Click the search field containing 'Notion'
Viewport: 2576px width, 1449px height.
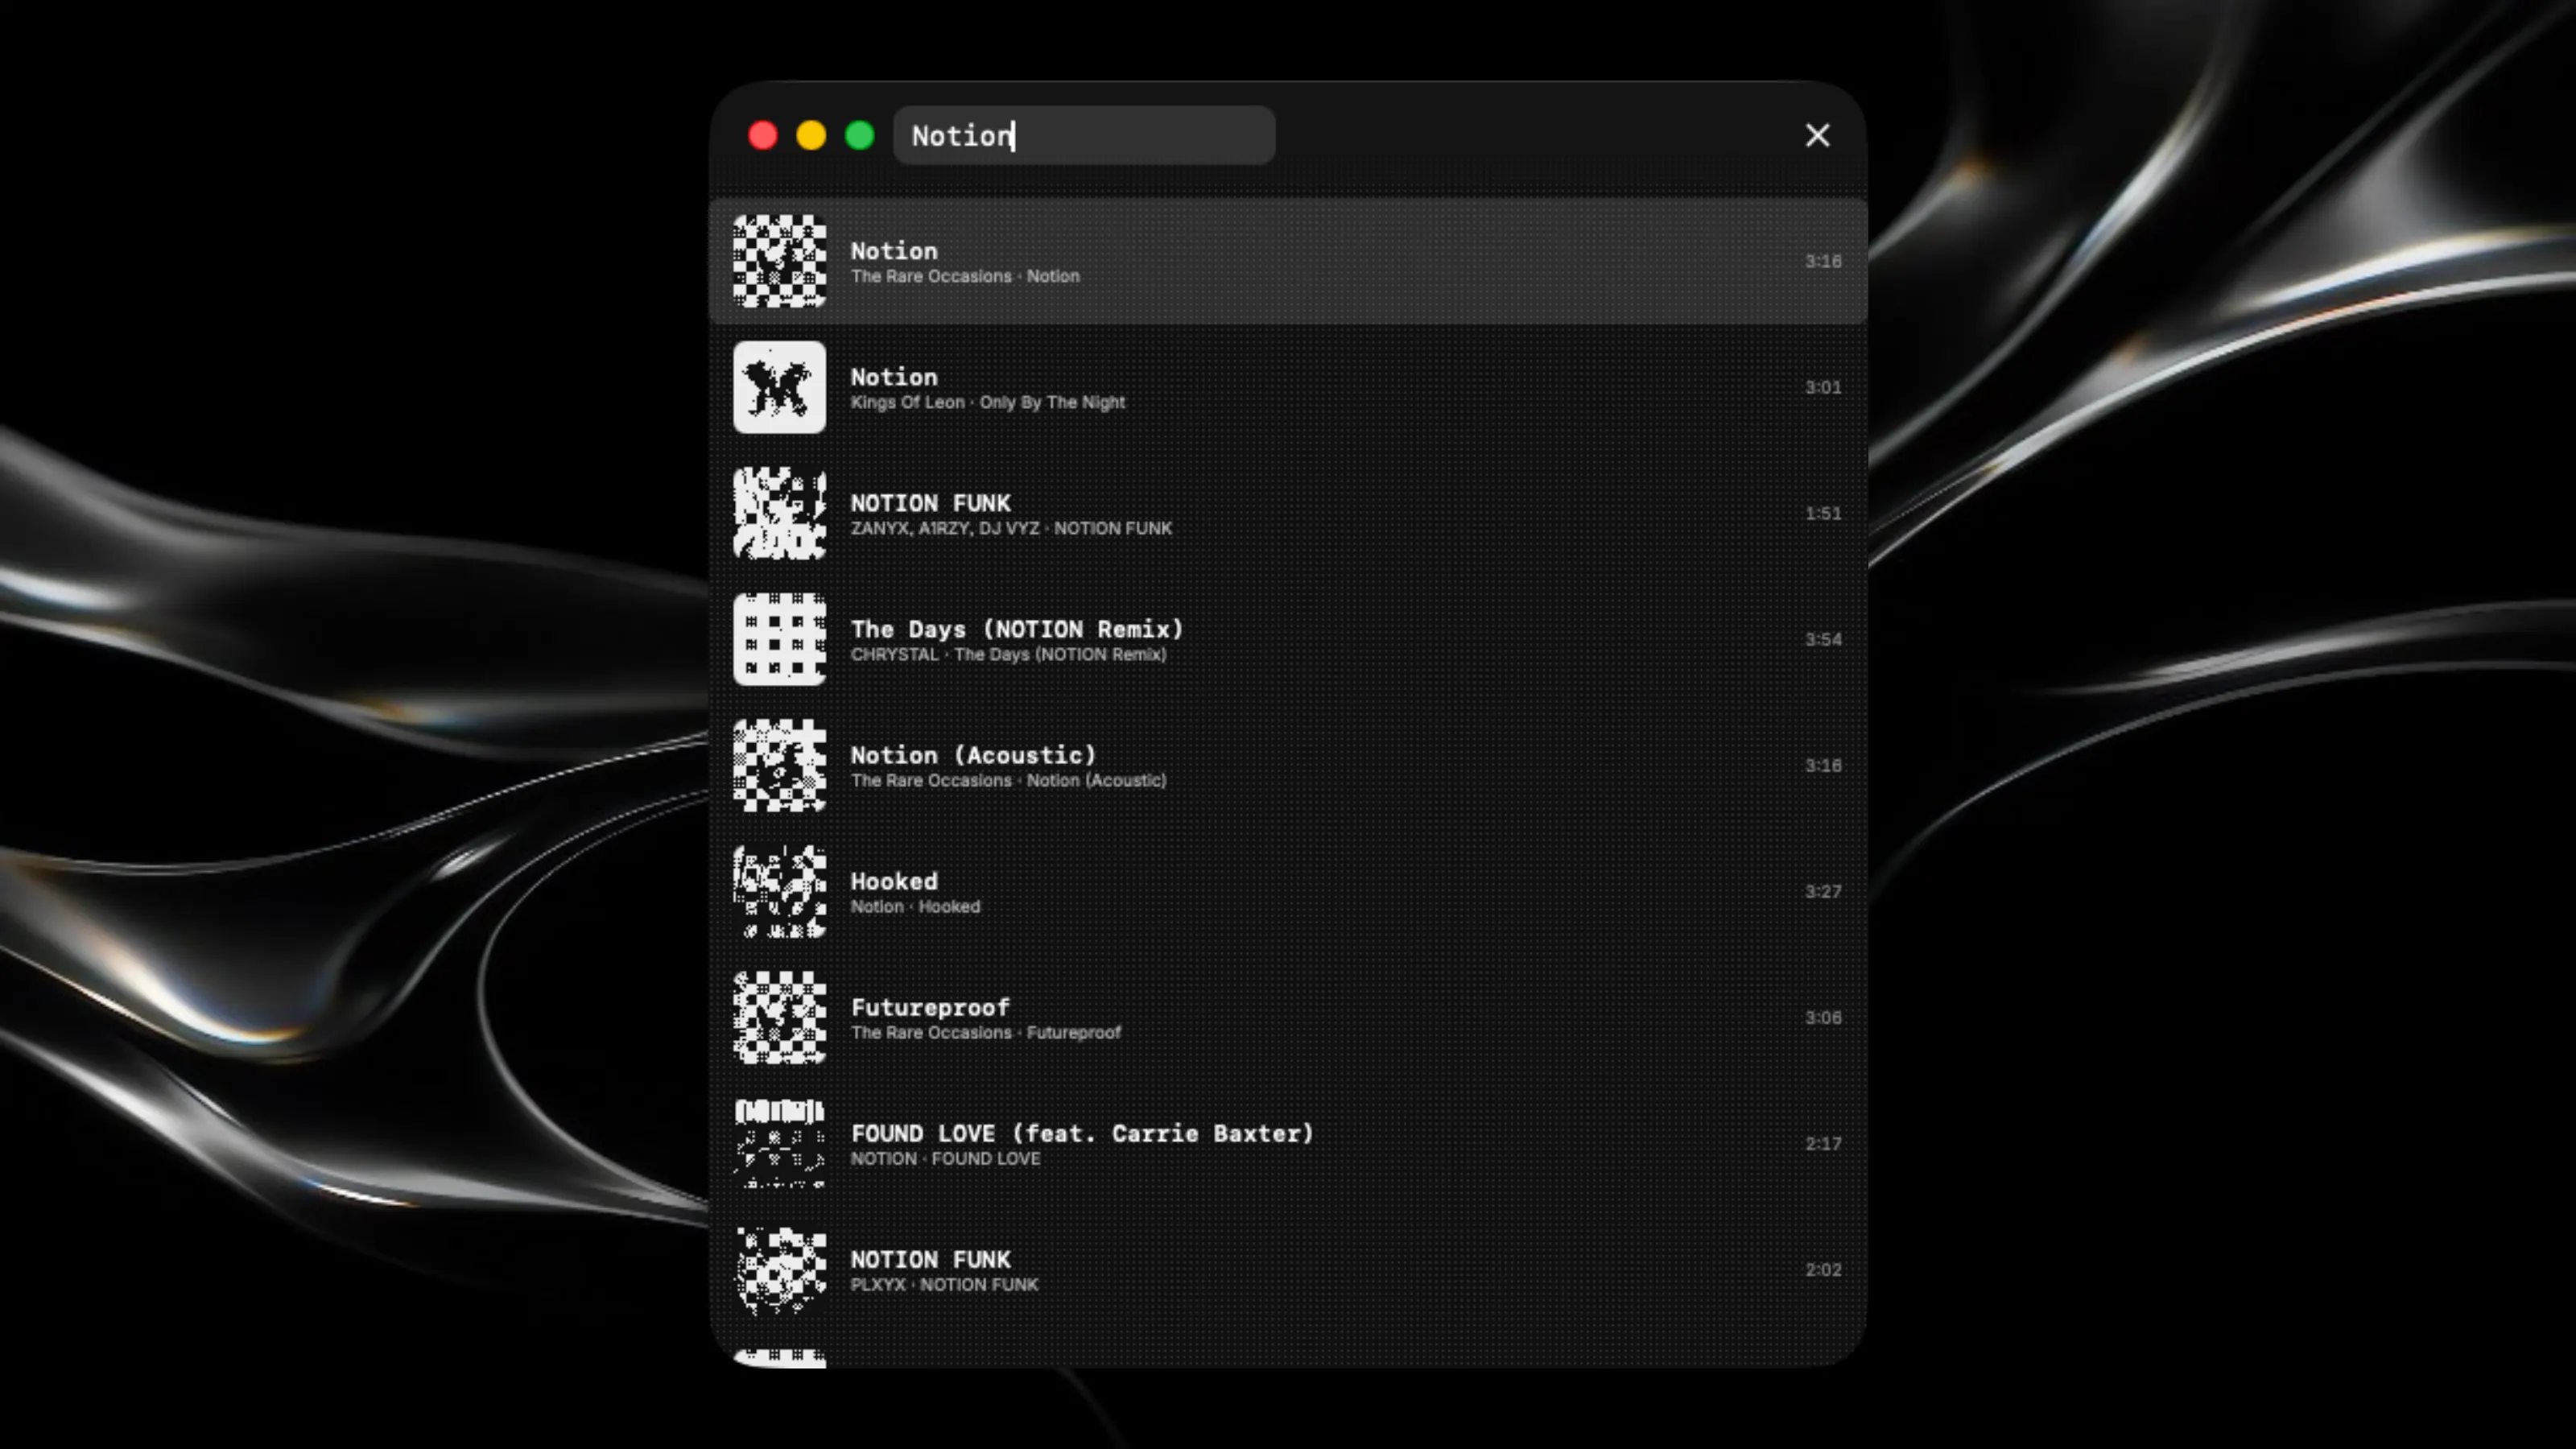(1084, 135)
